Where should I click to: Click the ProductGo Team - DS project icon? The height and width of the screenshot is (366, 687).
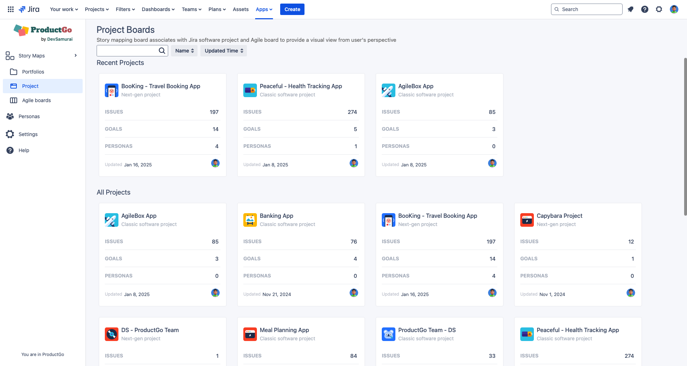pos(389,334)
